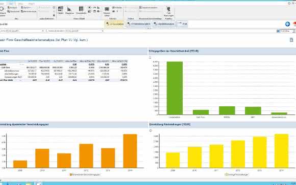
Task: Click the small icon above the green bar chart
Action: point(150,58)
